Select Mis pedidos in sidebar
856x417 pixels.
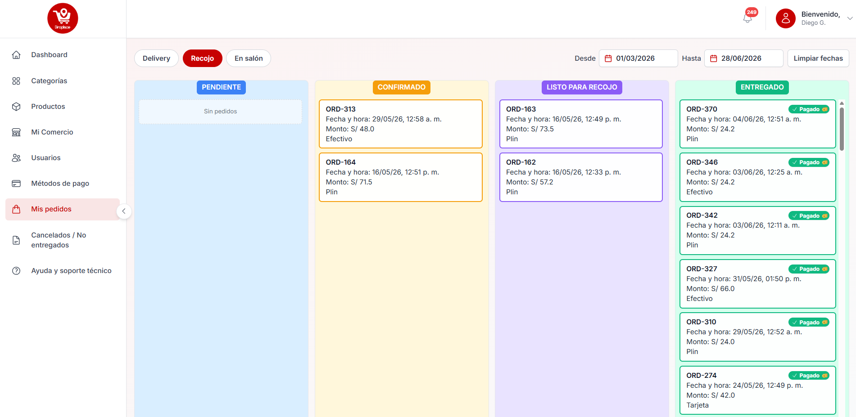click(63, 209)
